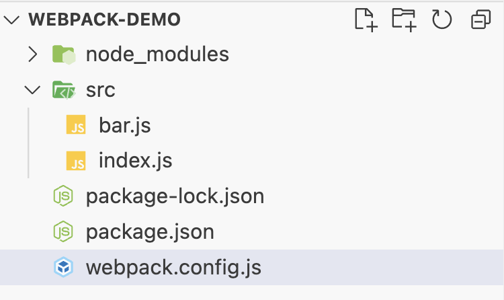Collapse the WEBPACK-DEMO section chevron
This screenshot has height=300, width=504.
pyautogui.click(x=11, y=20)
